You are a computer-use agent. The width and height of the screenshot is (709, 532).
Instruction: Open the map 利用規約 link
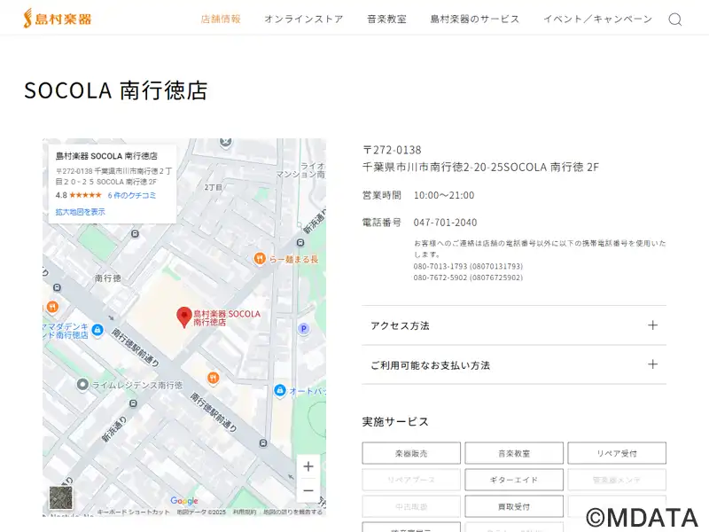pyautogui.click(x=245, y=512)
